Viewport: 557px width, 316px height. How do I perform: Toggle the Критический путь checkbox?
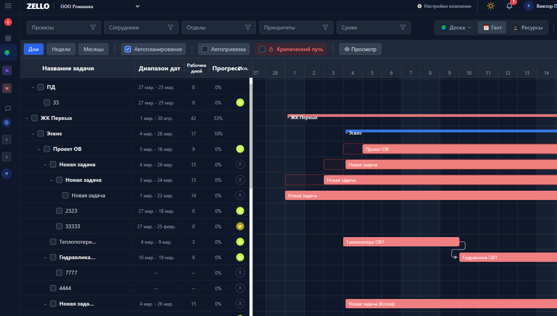(262, 49)
